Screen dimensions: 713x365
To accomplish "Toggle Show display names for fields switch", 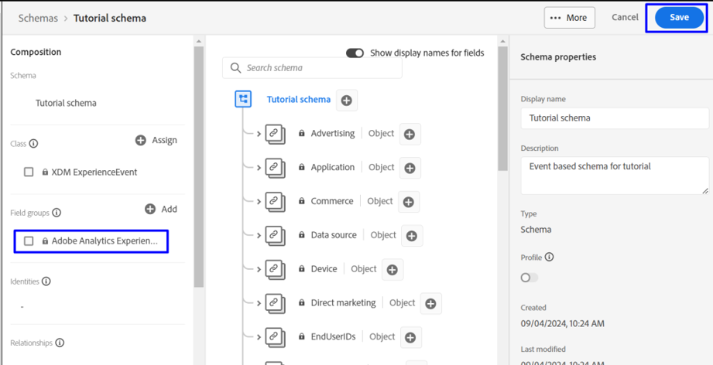I will (x=355, y=53).
